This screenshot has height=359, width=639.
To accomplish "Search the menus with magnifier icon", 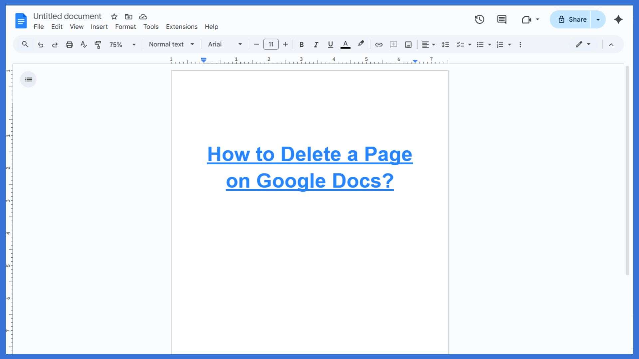I will [x=25, y=44].
